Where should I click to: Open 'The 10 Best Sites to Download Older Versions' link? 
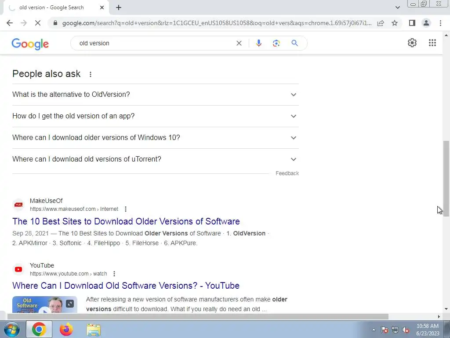(126, 221)
